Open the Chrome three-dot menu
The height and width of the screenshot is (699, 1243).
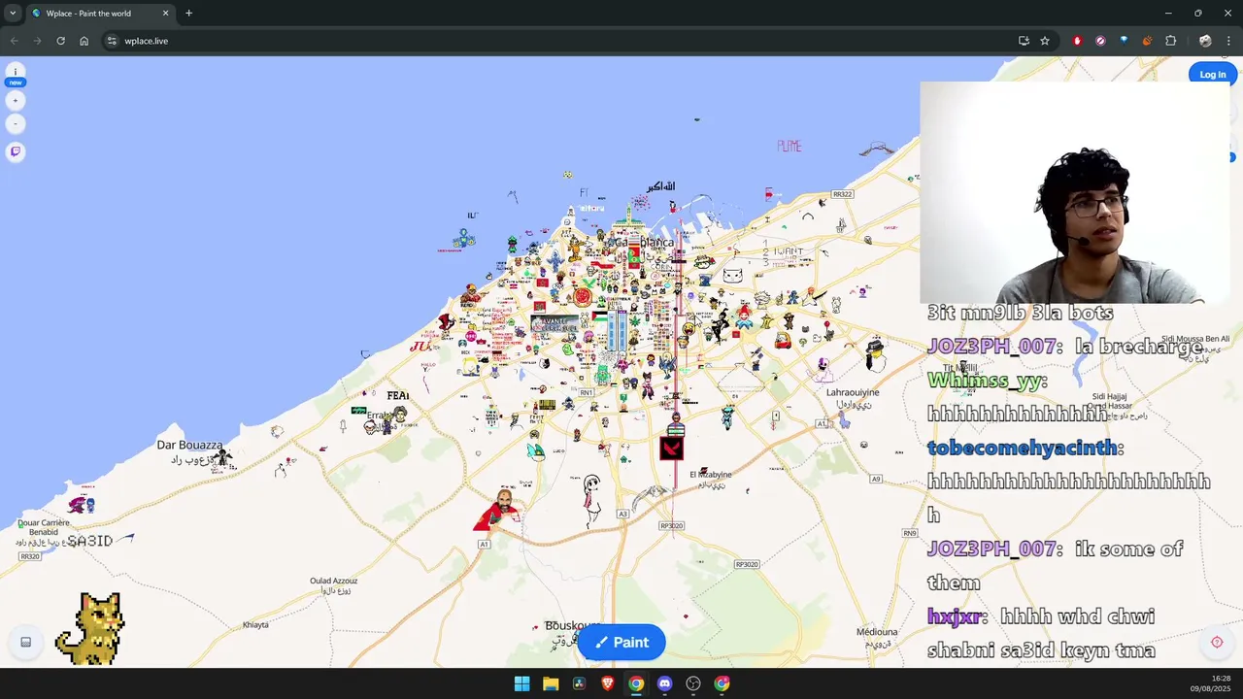coord(1229,41)
